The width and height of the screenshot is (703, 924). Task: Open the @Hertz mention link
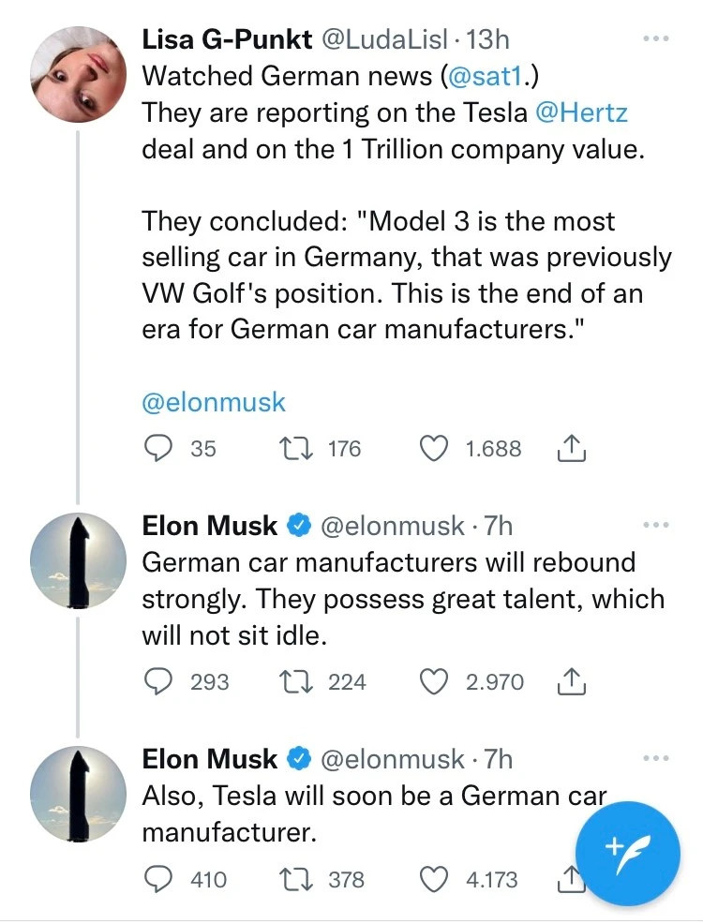click(581, 112)
